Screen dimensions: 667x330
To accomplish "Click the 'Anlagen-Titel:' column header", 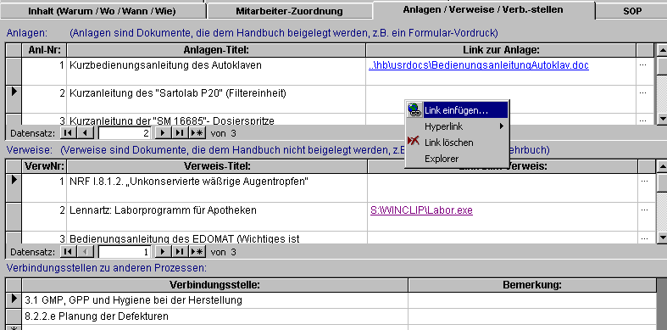I will click(x=216, y=50).
